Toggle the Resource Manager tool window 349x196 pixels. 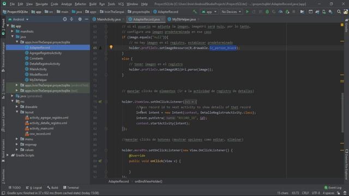click(x=3, y=57)
